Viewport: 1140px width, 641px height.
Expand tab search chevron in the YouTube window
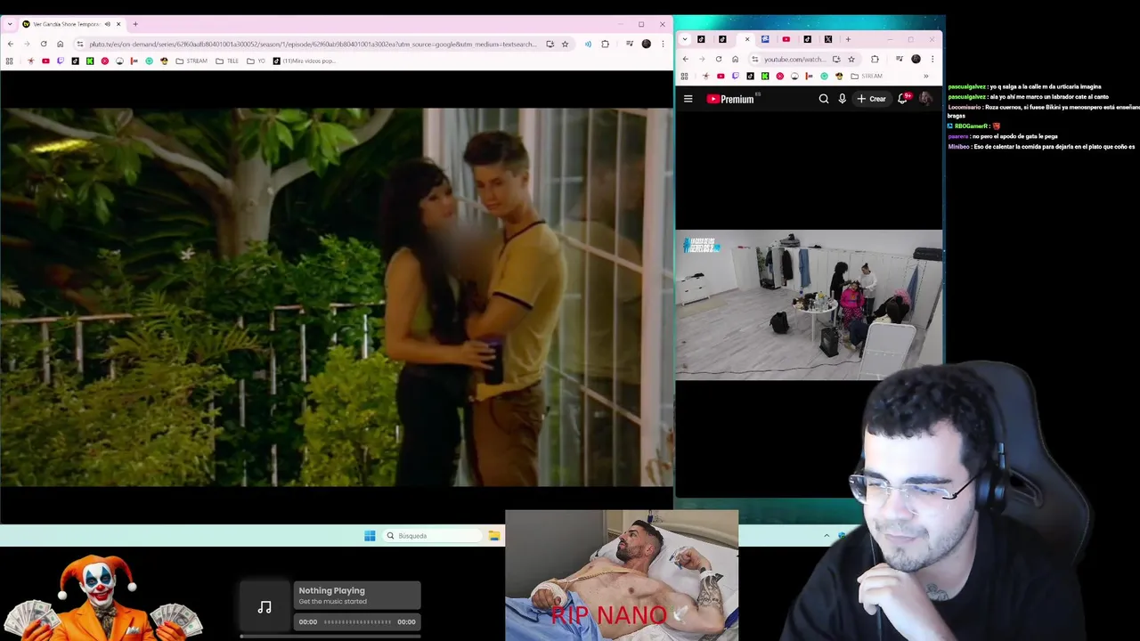(x=685, y=39)
